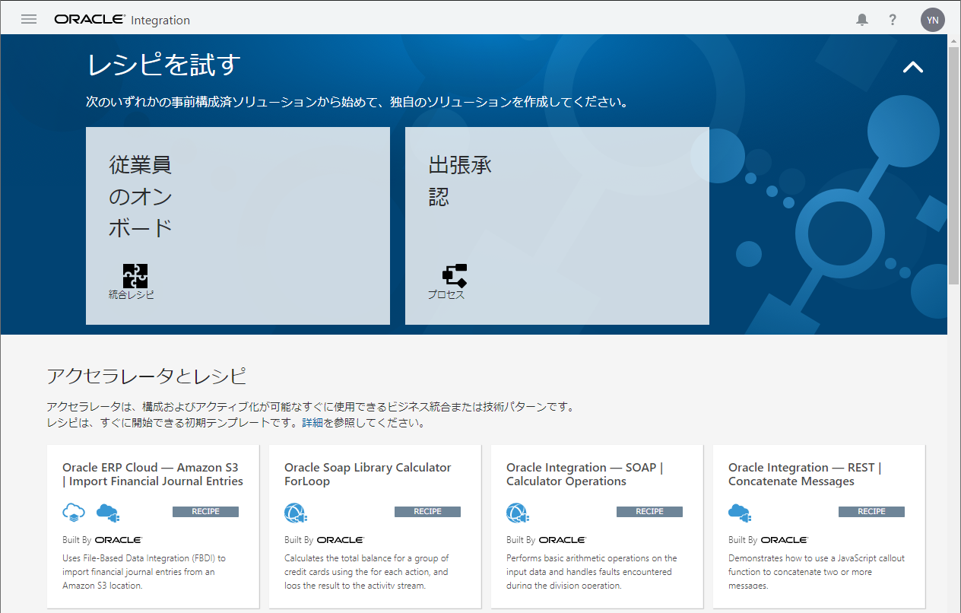Open the YN user avatar menu

click(932, 21)
